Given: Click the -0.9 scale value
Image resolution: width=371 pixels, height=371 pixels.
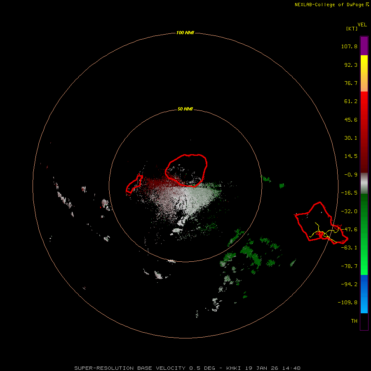Looking at the screenshot, I should tap(351, 175).
